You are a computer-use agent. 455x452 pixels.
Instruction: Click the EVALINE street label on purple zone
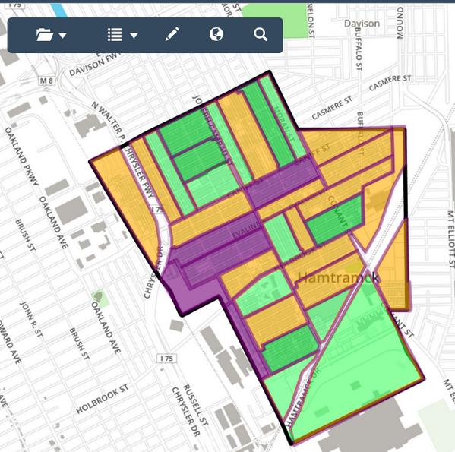pyautogui.click(x=246, y=229)
